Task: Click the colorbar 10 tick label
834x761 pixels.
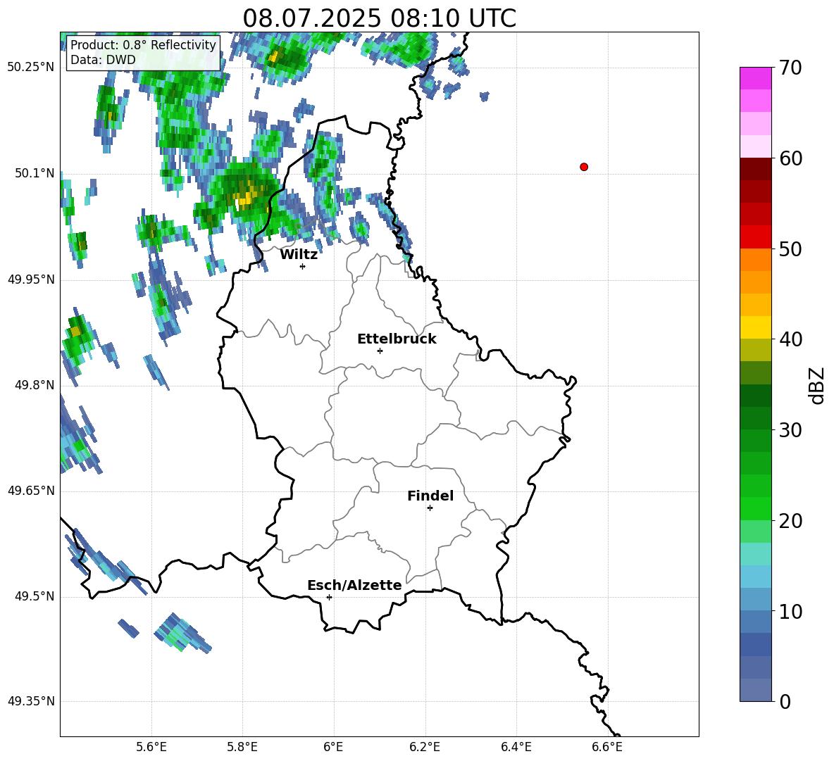Action: pyautogui.click(x=791, y=612)
